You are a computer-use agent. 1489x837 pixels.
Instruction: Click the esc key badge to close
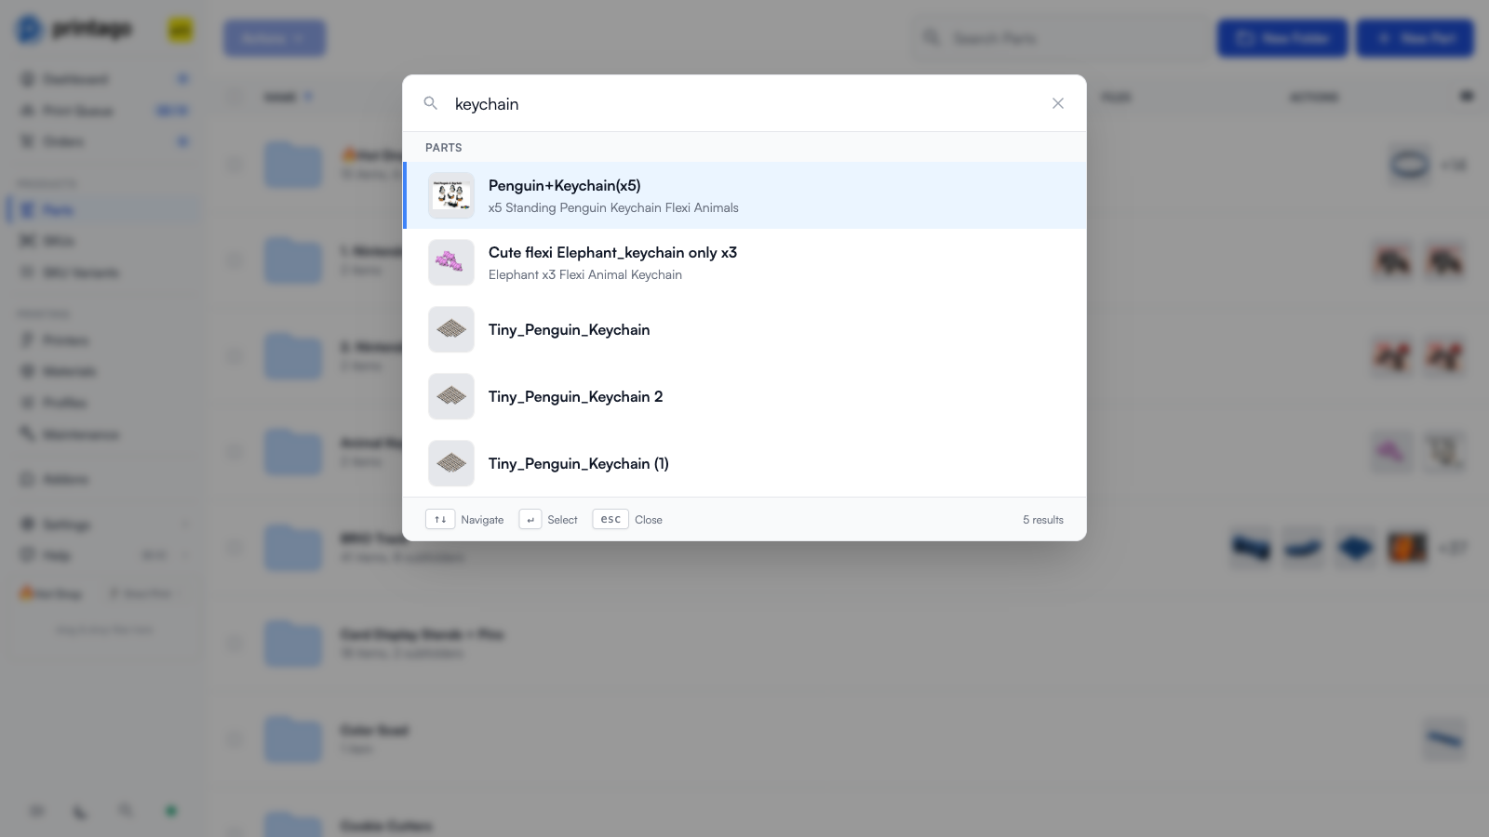click(x=610, y=520)
